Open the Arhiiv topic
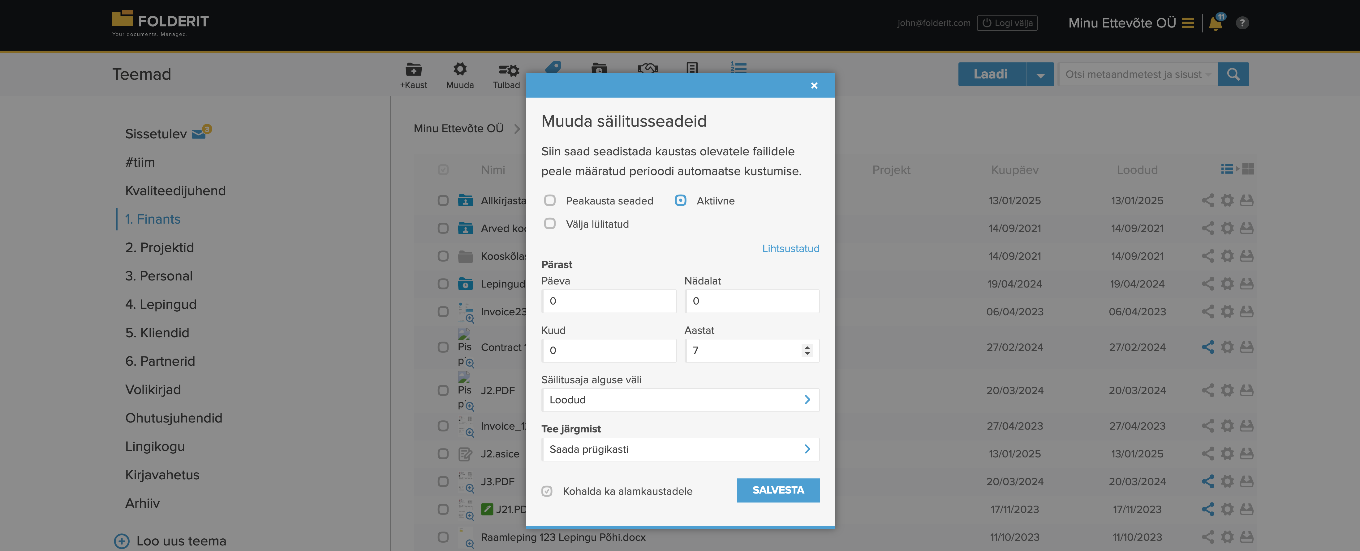1360x551 pixels. 142,503
